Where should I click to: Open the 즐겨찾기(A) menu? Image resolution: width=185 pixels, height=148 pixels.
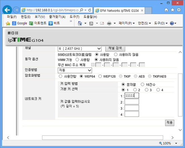click(57, 17)
